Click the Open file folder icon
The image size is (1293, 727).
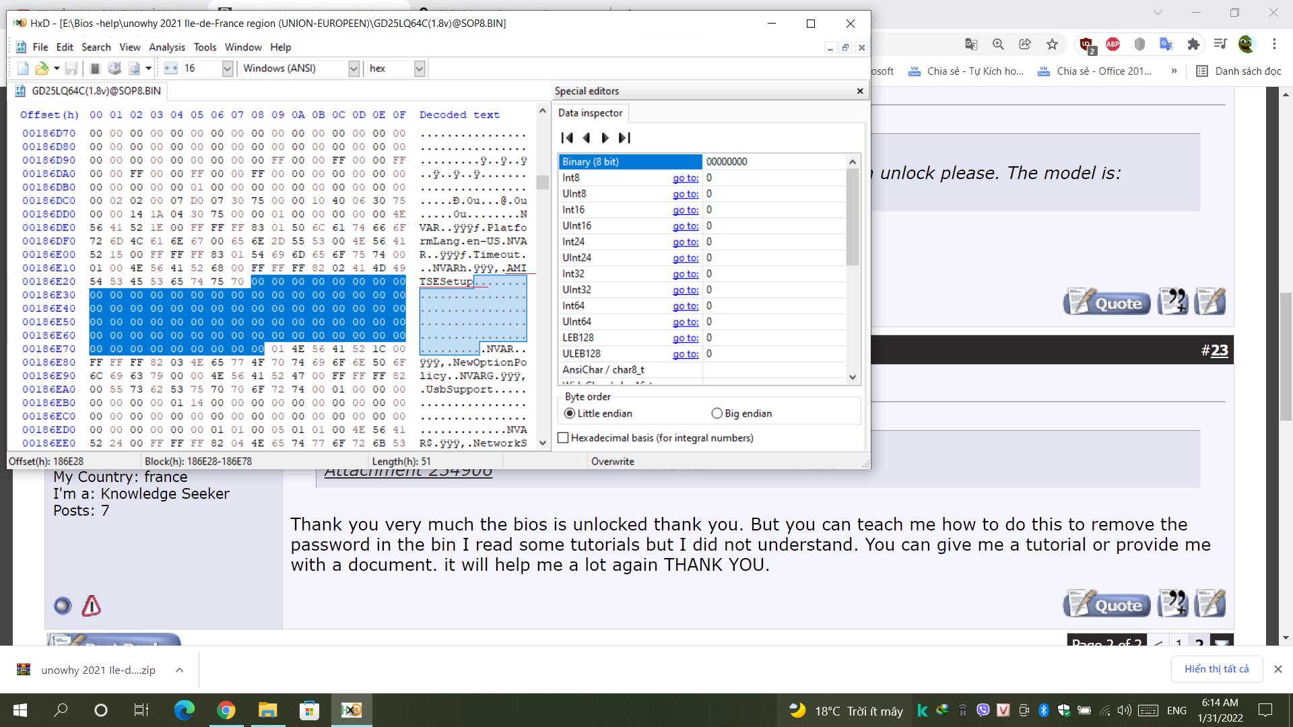pyautogui.click(x=42, y=69)
